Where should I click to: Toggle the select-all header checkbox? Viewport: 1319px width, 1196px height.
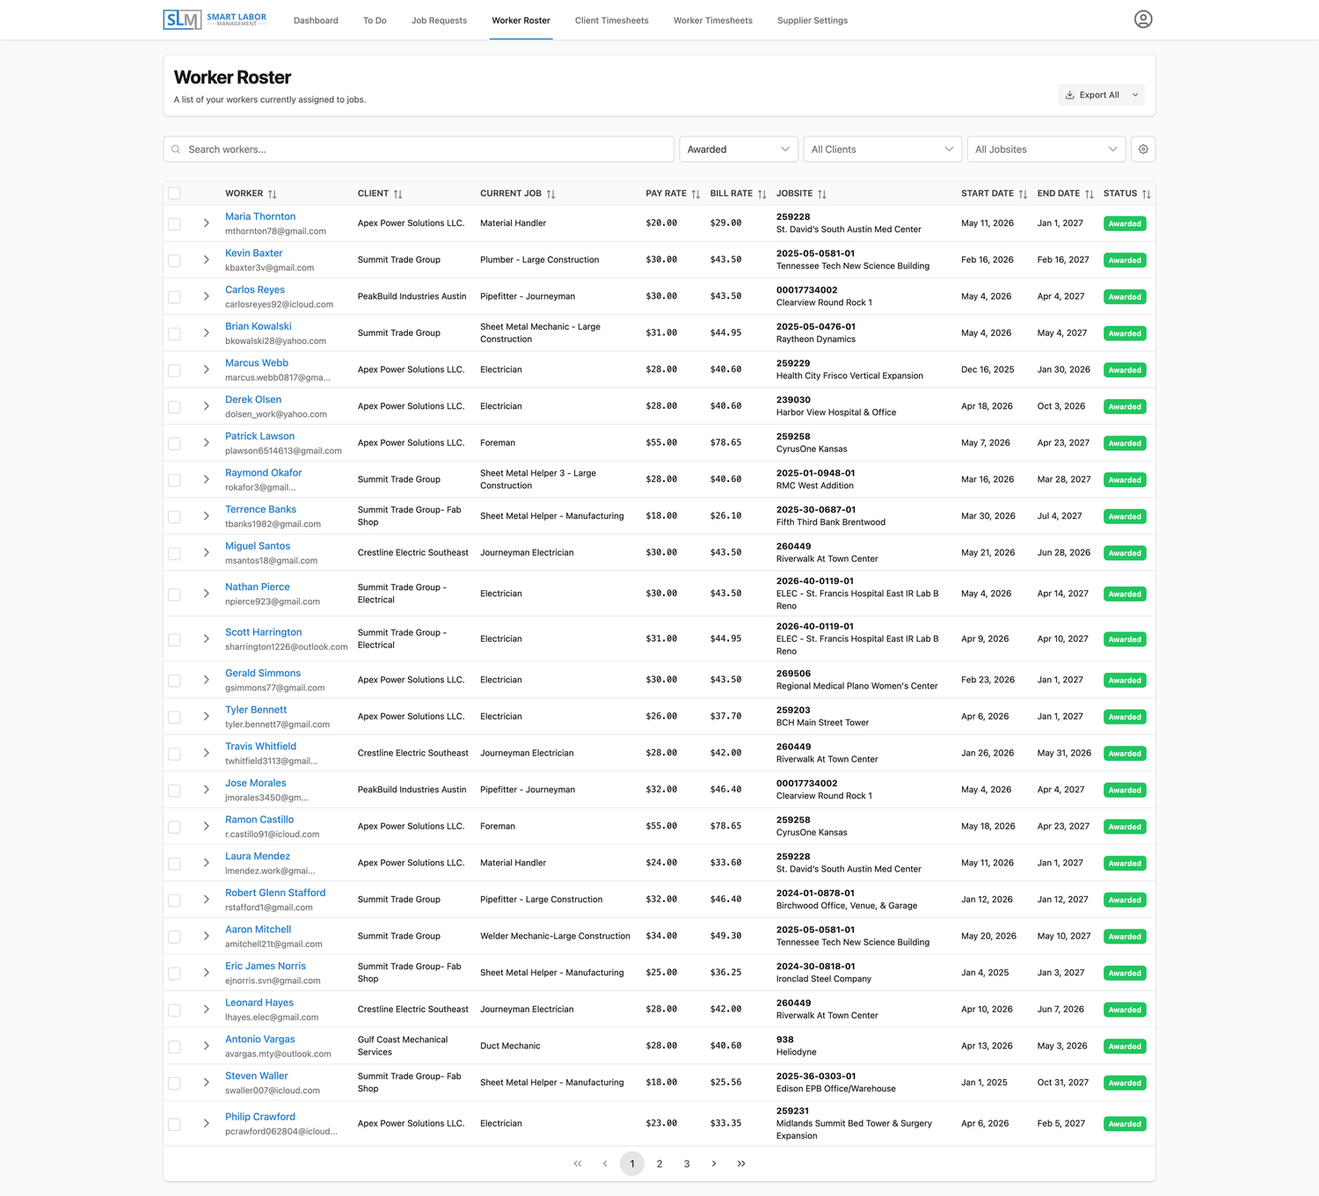coord(174,193)
